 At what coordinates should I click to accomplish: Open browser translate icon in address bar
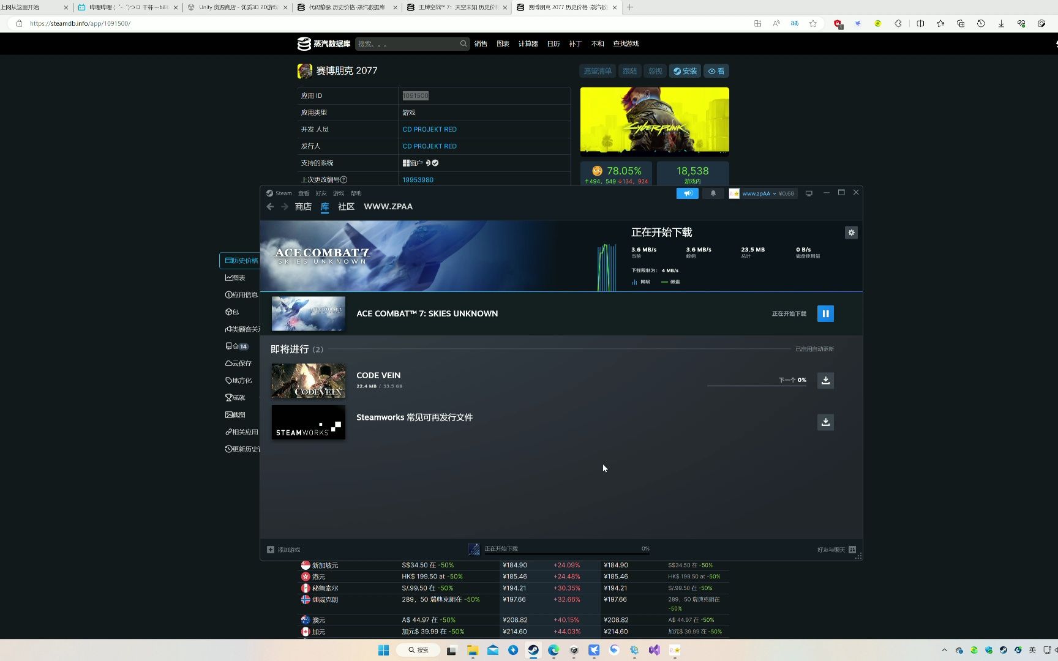[x=795, y=23]
